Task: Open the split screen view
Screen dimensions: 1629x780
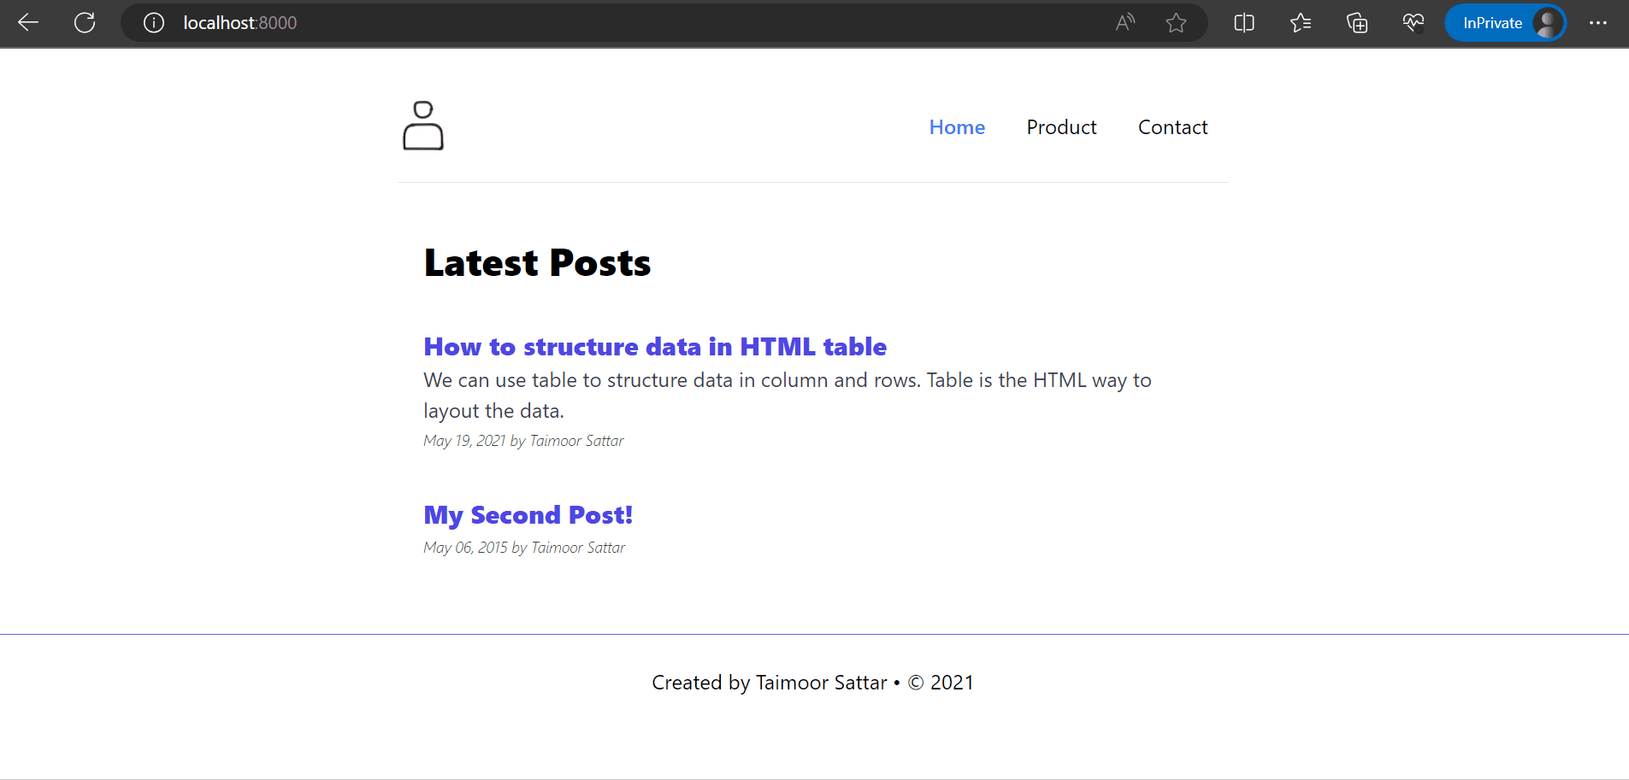Action: point(1244,23)
